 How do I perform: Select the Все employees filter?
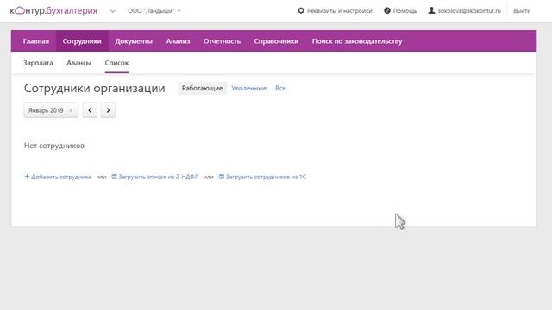(280, 88)
